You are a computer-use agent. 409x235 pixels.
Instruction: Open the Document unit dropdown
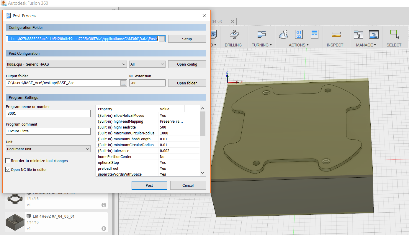click(x=48, y=149)
